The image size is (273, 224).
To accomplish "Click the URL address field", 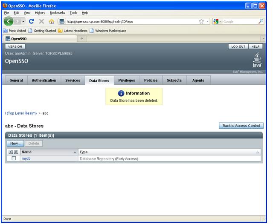I will (131, 22).
